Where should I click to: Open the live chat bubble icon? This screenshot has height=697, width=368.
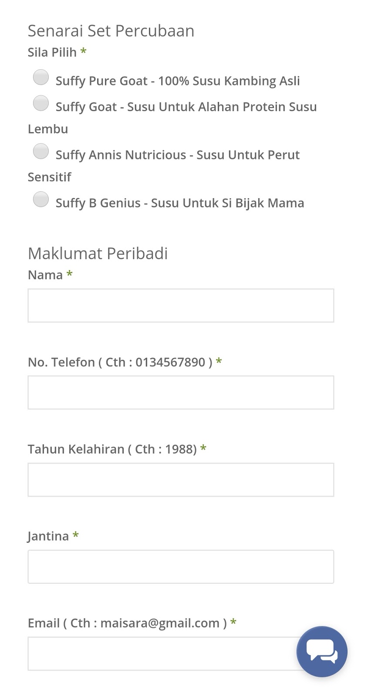click(322, 651)
